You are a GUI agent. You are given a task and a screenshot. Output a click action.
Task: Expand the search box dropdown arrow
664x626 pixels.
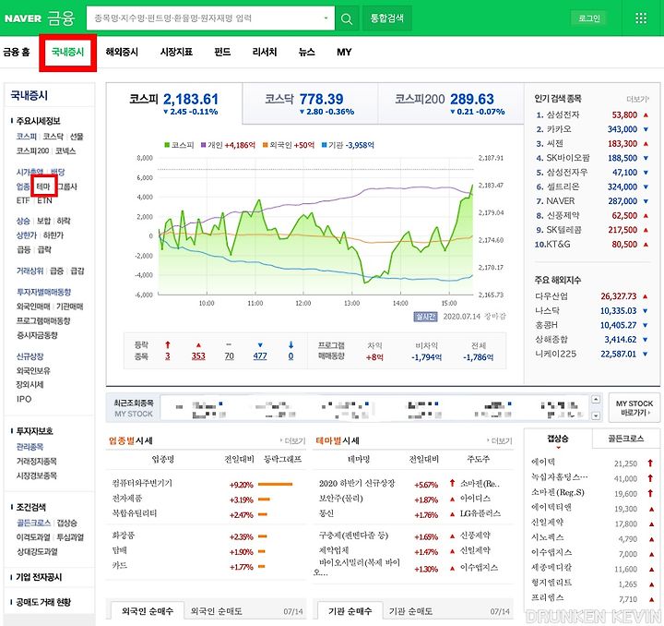coord(326,18)
